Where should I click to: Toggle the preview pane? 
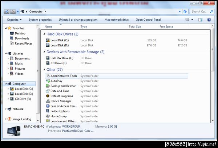pyautogui.click(x=200, y=20)
